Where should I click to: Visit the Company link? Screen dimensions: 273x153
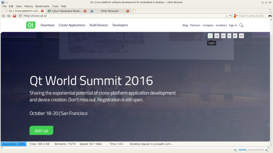click(x=208, y=25)
